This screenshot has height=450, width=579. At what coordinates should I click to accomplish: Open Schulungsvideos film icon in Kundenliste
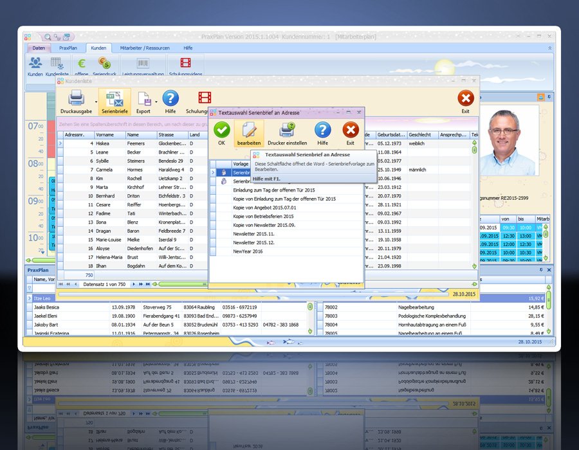tap(205, 98)
